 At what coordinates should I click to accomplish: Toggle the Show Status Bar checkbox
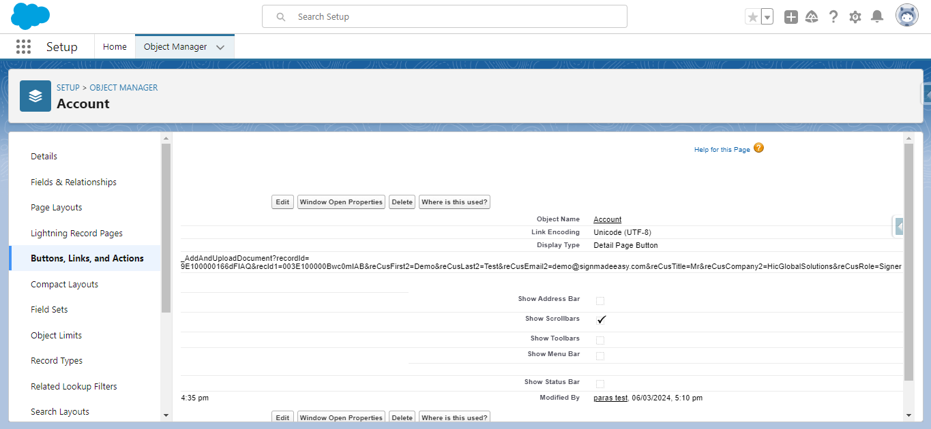[600, 383]
